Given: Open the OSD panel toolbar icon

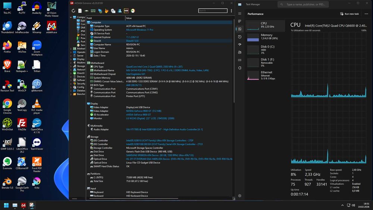Looking at the screenshot, I should click(126, 11).
